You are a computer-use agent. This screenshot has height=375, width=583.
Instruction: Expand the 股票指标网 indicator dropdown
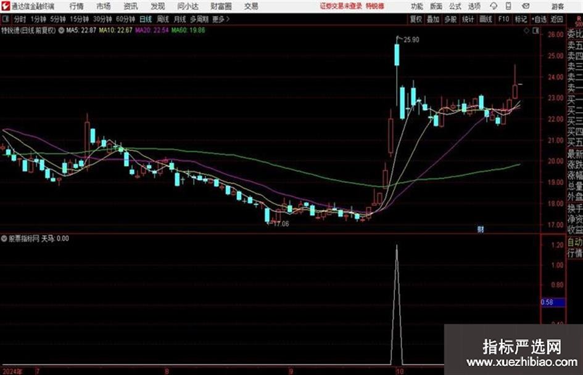point(4,238)
